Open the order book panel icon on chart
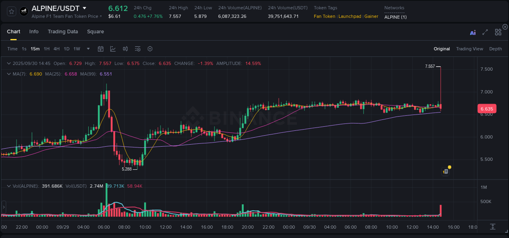 [445, 171]
